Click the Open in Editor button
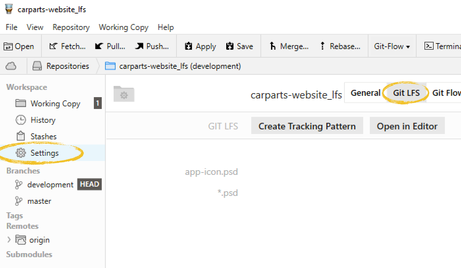 tap(407, 126)
